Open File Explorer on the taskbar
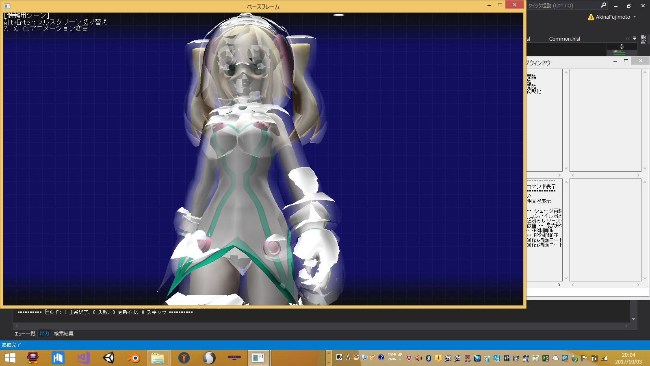This screenshot has height=366, width=650. 158,358
